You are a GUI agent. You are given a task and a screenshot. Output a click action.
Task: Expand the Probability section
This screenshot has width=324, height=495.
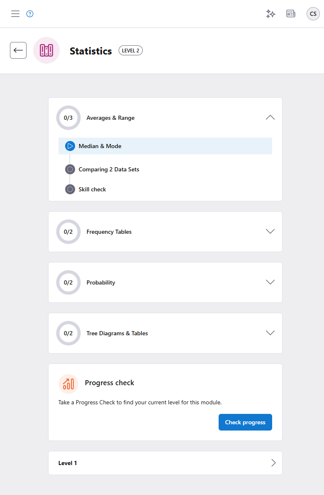tap(270, 282)
